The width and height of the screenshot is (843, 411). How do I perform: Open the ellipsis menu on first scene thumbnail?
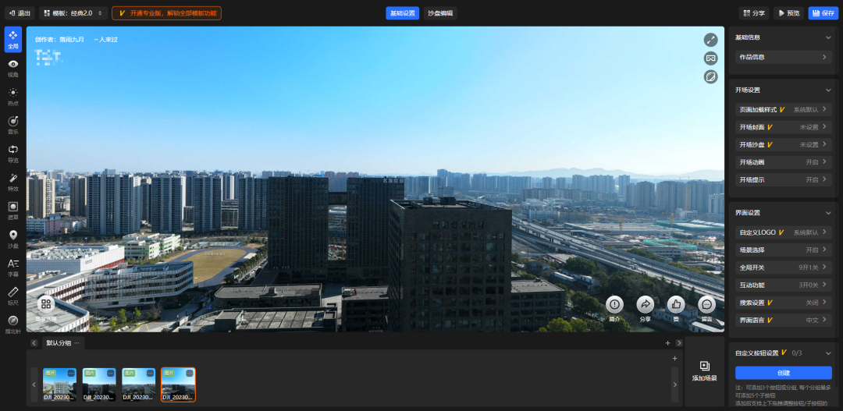pyautogui.click(x=72, y=373)
